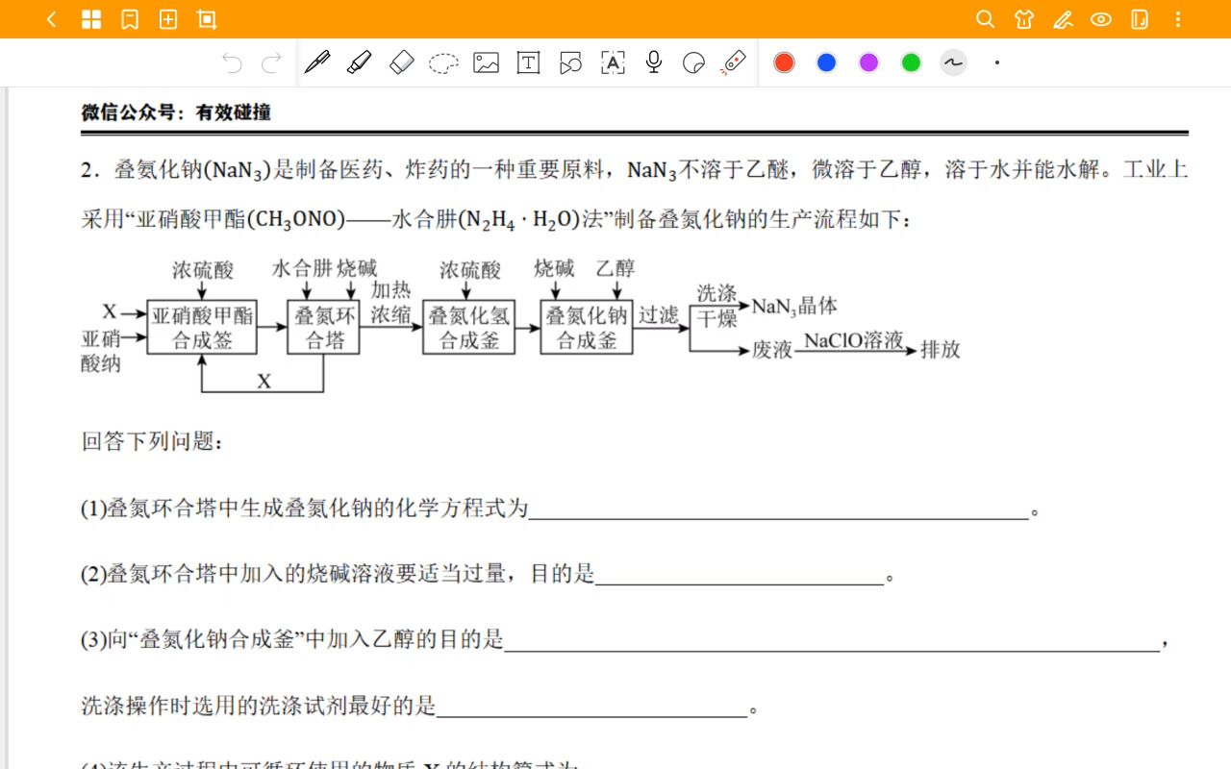Image resolution: width=1231 pixels, height=769 pixels.
Task: Select the wavy stroke style button
Action: [x=953, y=62]
